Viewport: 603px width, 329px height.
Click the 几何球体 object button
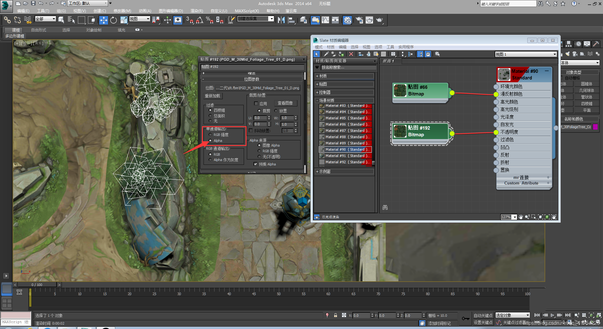tap(586, 90)
